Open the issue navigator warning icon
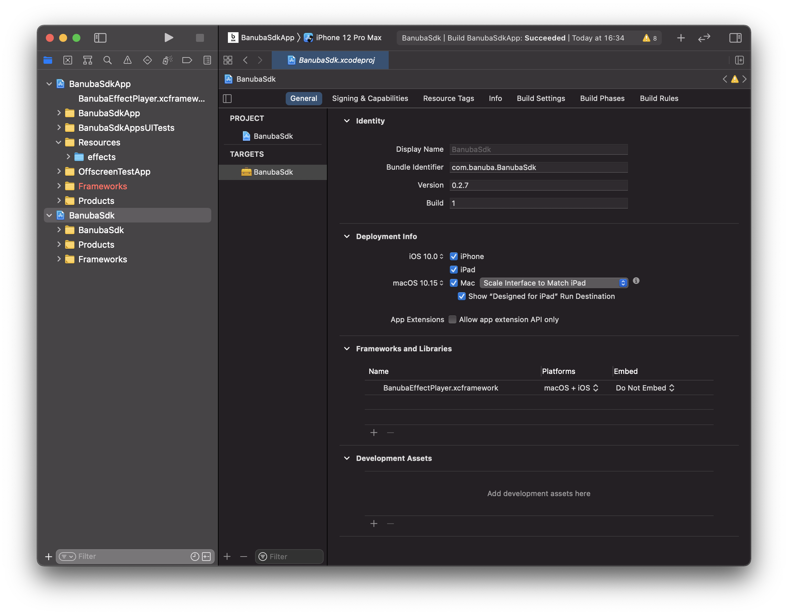 point(127,60)
